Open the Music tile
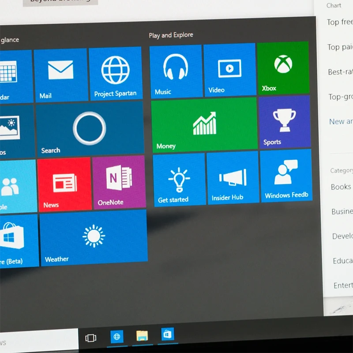This screenshot has width=353, height=353. [x=176, y=71]
